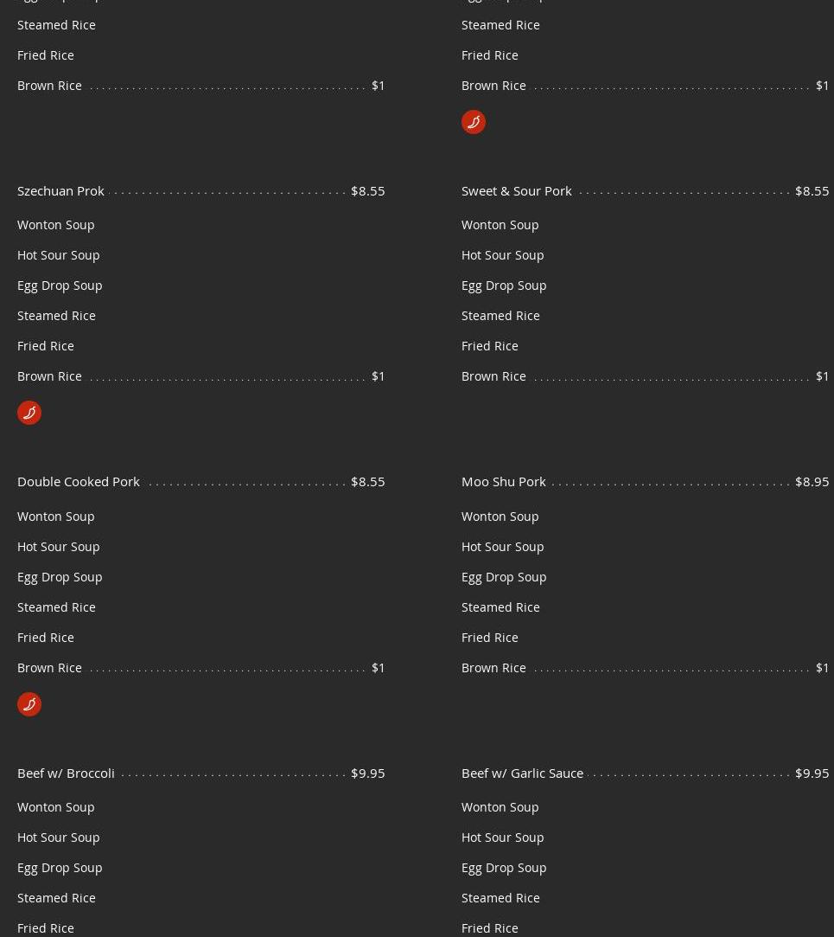Screen dimensions: 834x937
Task: Click the $9.95 price of Beef w/ Broccoli
Action: point(368,773)
